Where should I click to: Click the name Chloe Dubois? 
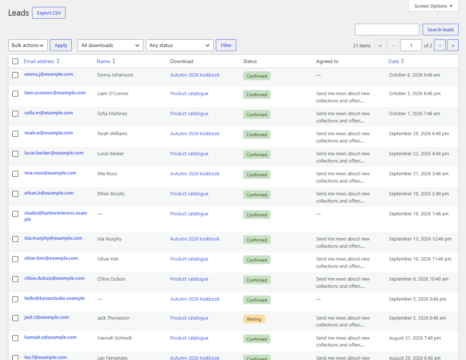[x=111, y=279]
